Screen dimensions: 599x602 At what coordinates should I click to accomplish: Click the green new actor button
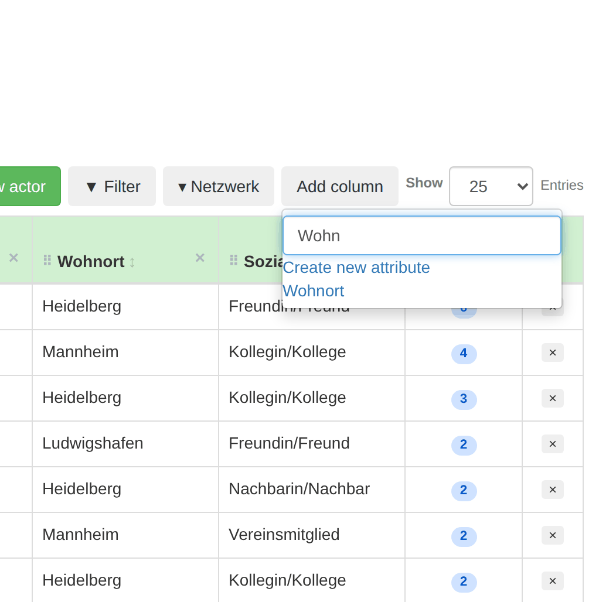30,186
